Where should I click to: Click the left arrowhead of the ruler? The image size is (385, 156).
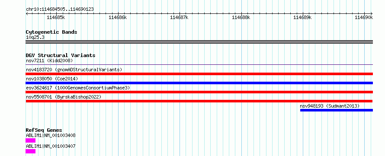pyautogui.click(x=27, y=13)
